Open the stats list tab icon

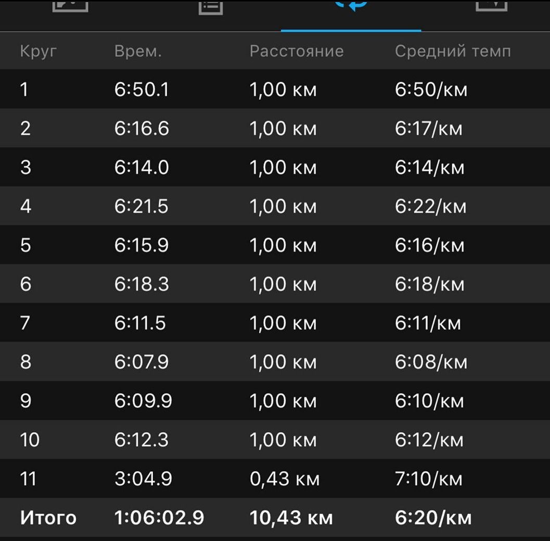tap(210, 7)
